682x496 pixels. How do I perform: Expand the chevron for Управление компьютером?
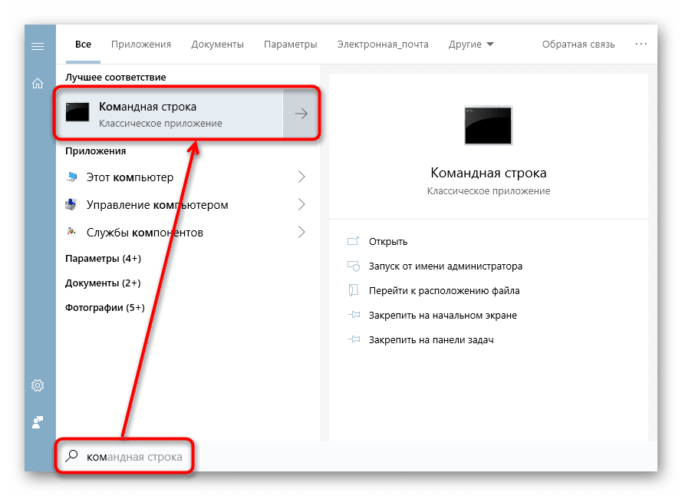tap(301, 204)
